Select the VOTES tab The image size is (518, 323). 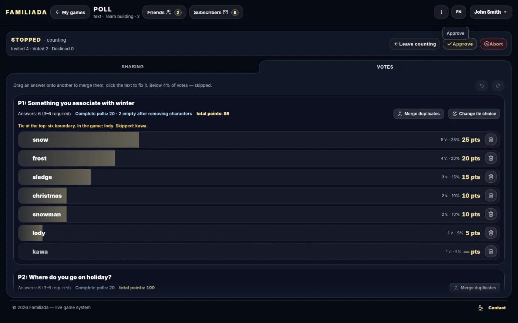(385, 67)
